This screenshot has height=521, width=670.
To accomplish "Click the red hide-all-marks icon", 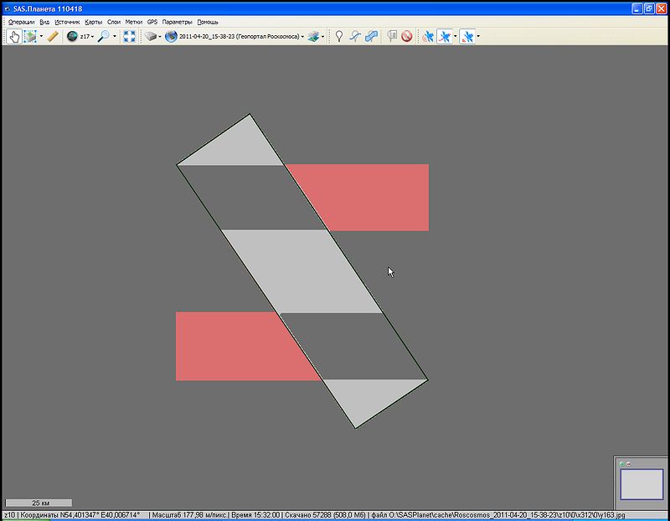I will (406, 37).
